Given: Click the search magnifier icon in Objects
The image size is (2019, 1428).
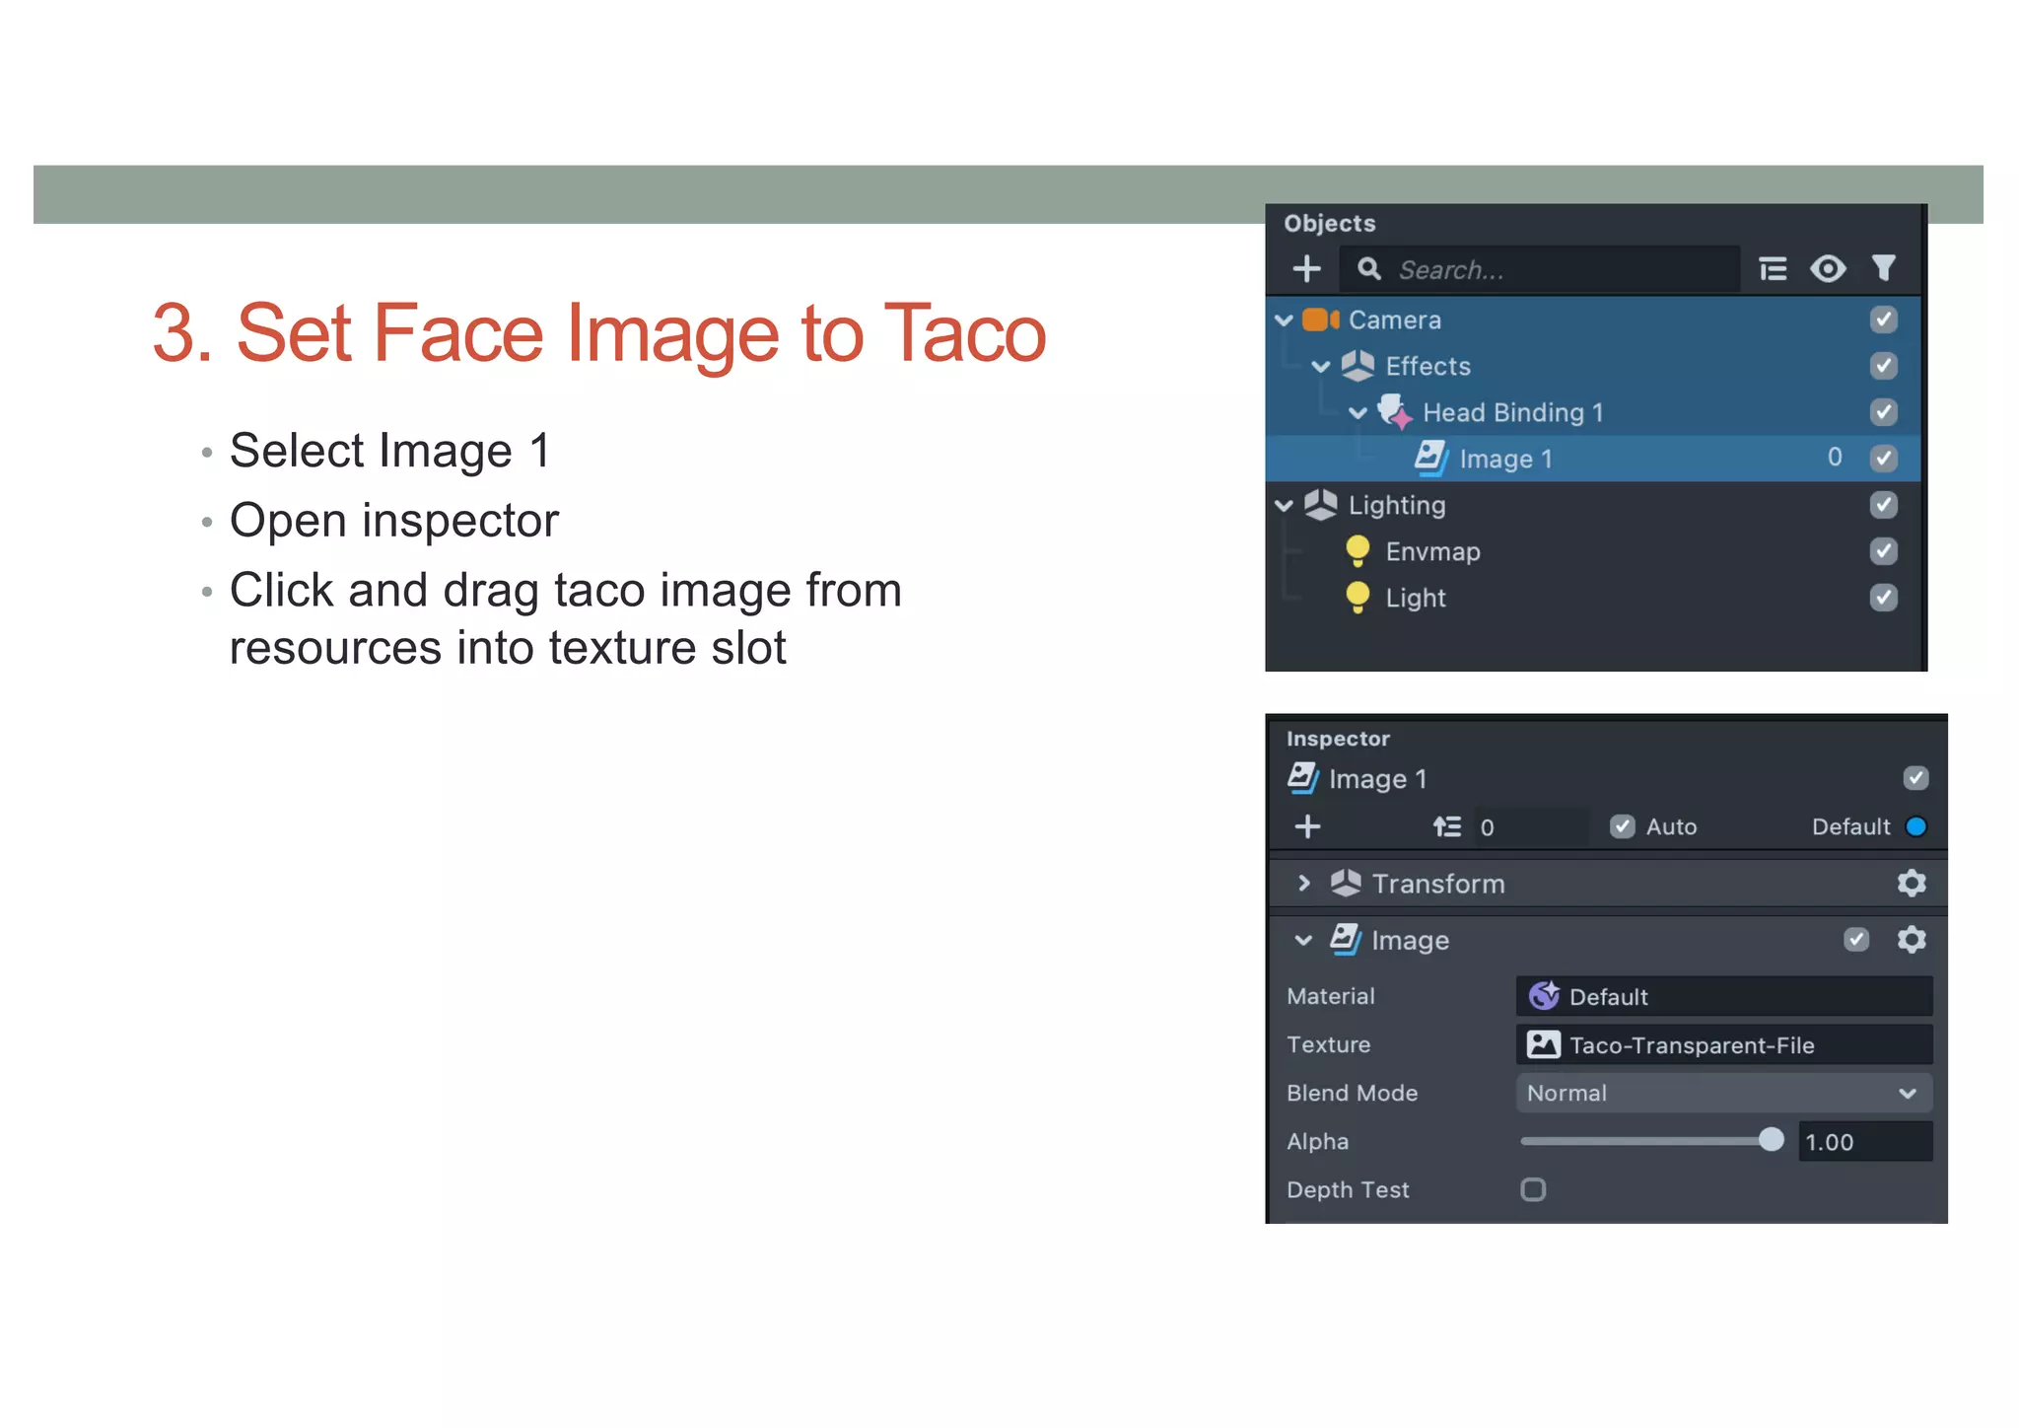Looking at the screenshot, I should [1368, 269].
